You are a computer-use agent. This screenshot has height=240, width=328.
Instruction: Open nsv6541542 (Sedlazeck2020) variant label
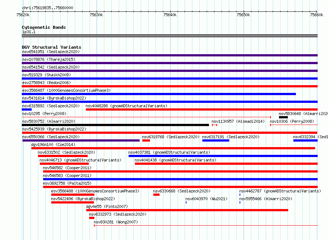pyautogui.click(x=51, y=67)
